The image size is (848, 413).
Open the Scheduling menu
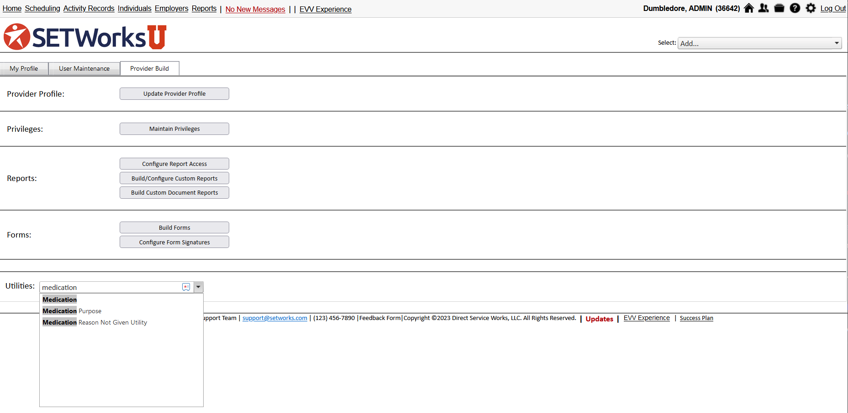pos(42,9)
